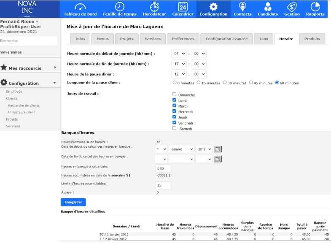This screenshot has width=331, height=243.
Task: Open end date day dropdown
Action: tap(161, 159)
